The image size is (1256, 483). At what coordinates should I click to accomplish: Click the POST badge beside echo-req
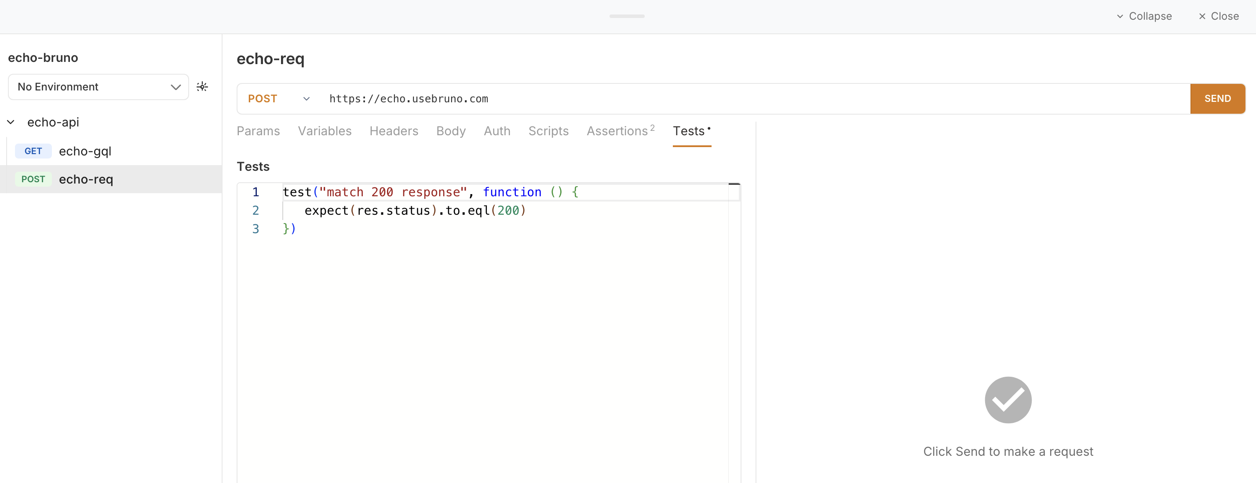coord(33,179)
